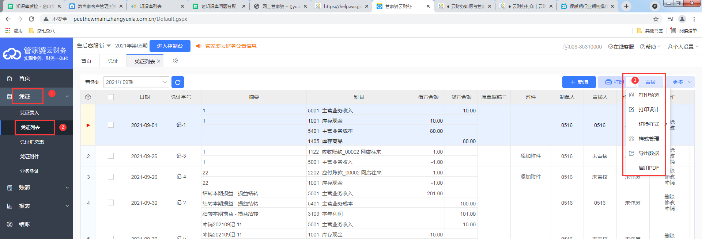This screenshot has width=702, height=239.
Task: Open tab settings gear beside 凭证列表 tab
Action: coord(175,61)
